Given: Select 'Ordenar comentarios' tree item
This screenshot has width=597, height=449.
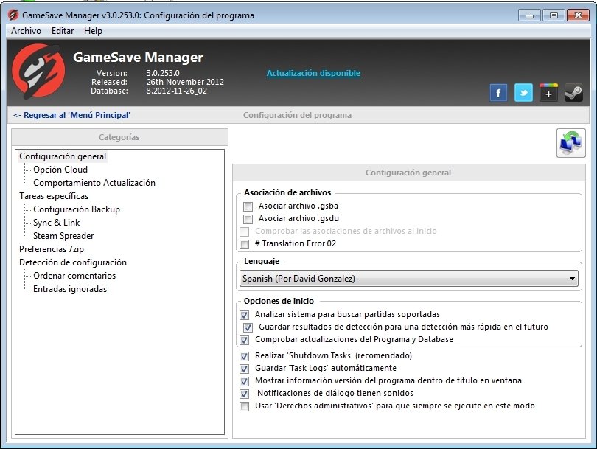Looking at the screenshot, I should [74, 276].
